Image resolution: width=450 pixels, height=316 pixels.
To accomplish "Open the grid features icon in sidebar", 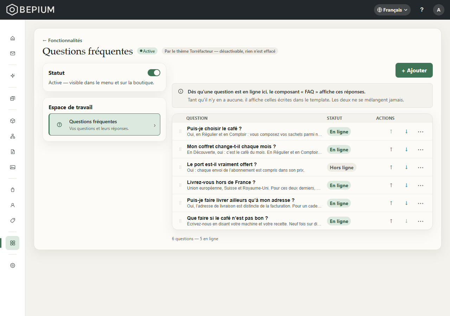I will [13, 243].
